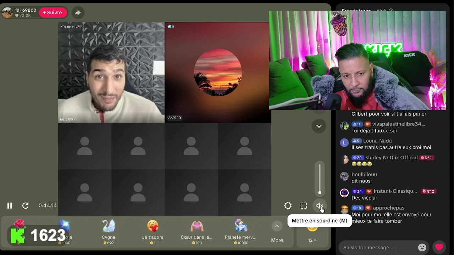Image resolution: width=454 pixels, height=255 pixels.
Task: Click vivapalestinelibre34 avatar in chat
Action: pyautogui.click(x=344, y=126)
